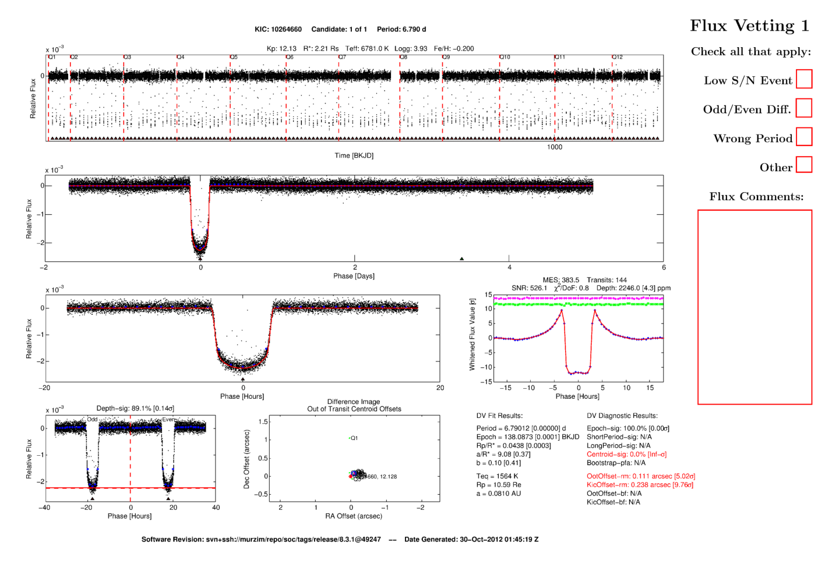The width and height of the screenshot is (818, 578).
Task: Click 'Depth: 2246.0 [4.3] ppm' text
Action: (633, 288)
